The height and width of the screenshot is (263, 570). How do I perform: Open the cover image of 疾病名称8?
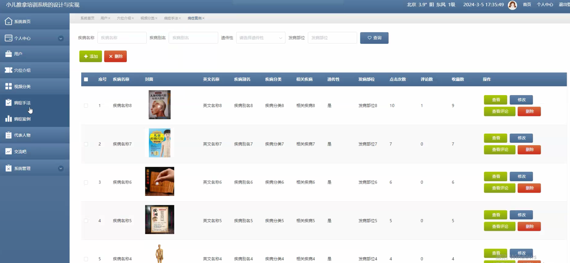[160, 105]
